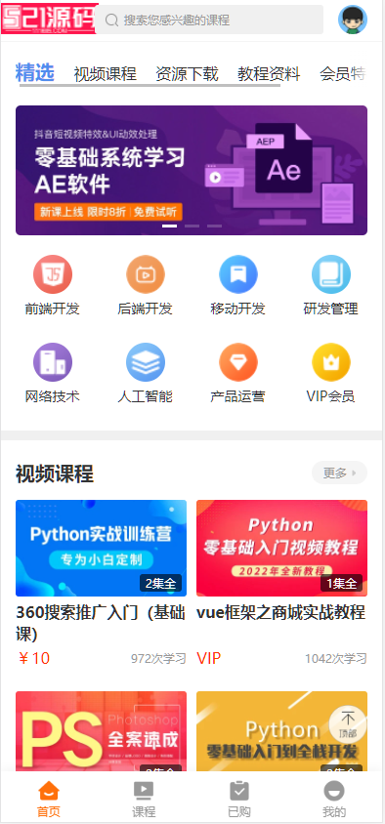Switch to the 资源下载 tab
This screenshot has width=385, height=824.
[187, 74]
